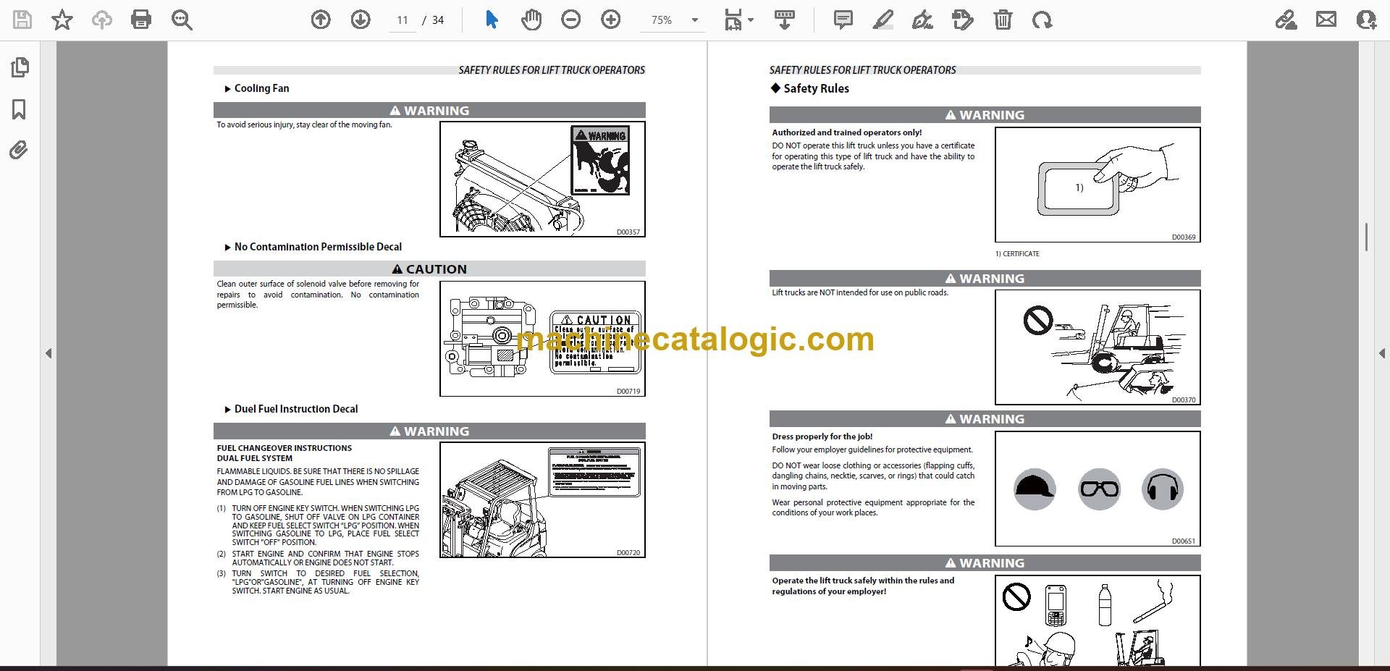This screenshot has height=671, width=1390.
Task: Click the cooling fan warning figure D00357
Action: (542, 179)
